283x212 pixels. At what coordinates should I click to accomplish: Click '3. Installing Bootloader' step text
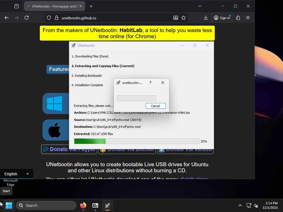click(87, 76)
